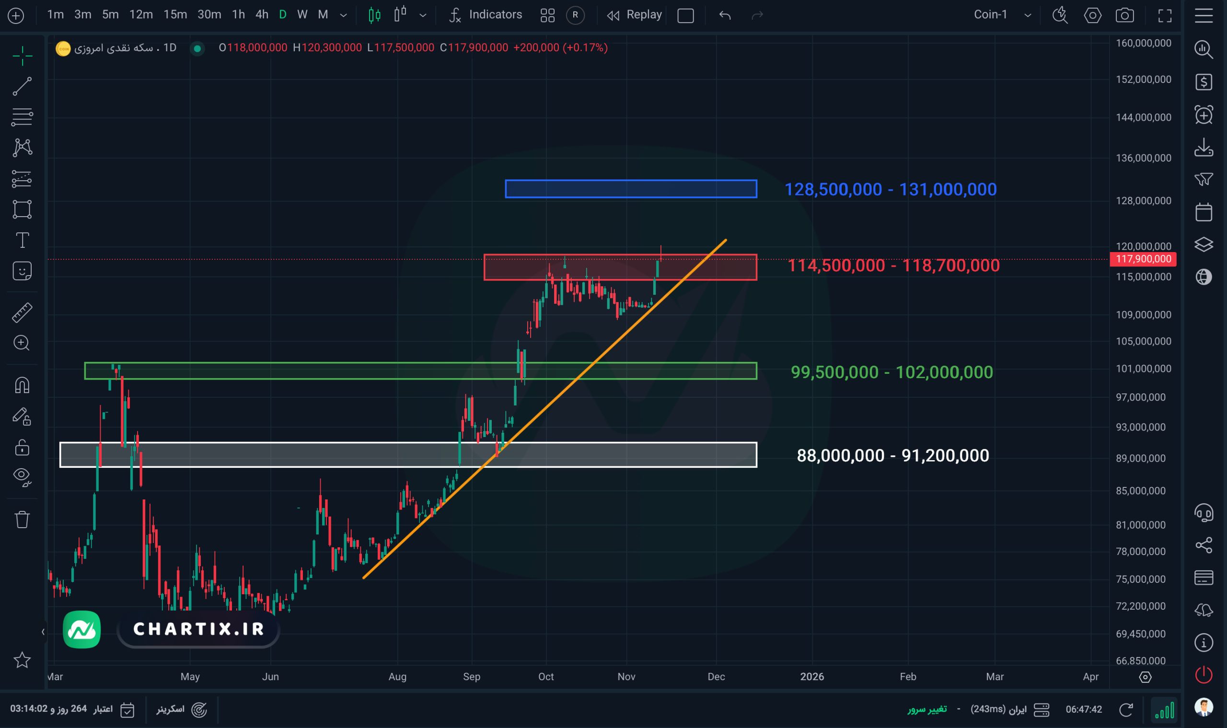Open the ruler measure tool
Viewport: 1227px width, 728px height.
click(22, 312)
